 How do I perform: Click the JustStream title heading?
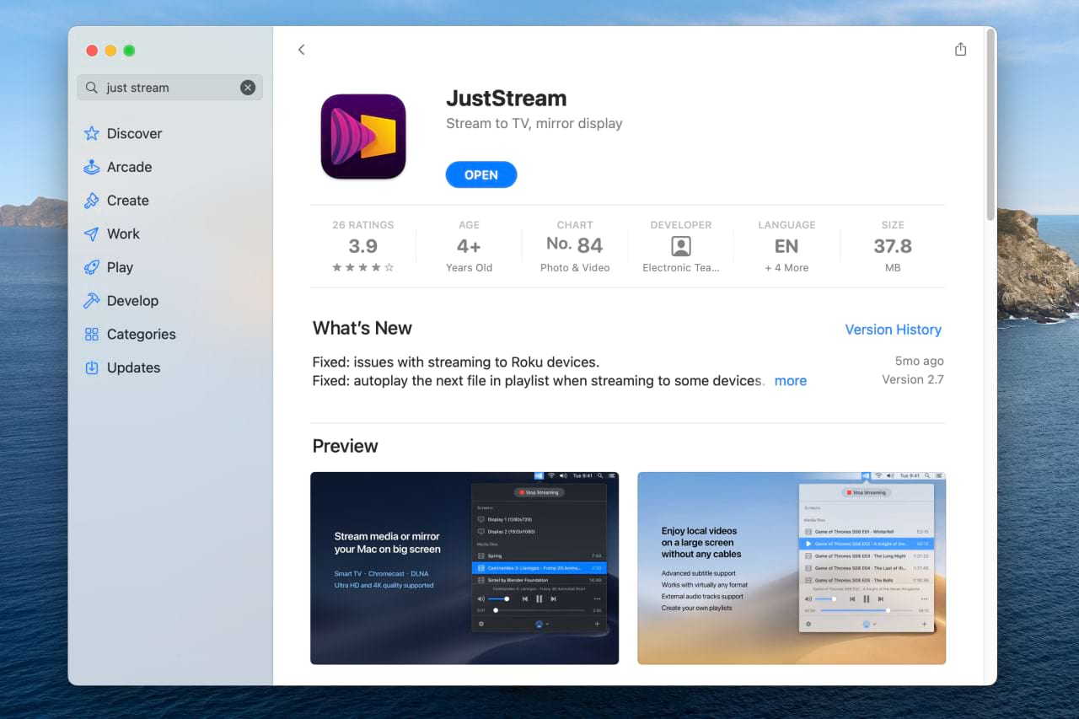(x=506, y=99)
